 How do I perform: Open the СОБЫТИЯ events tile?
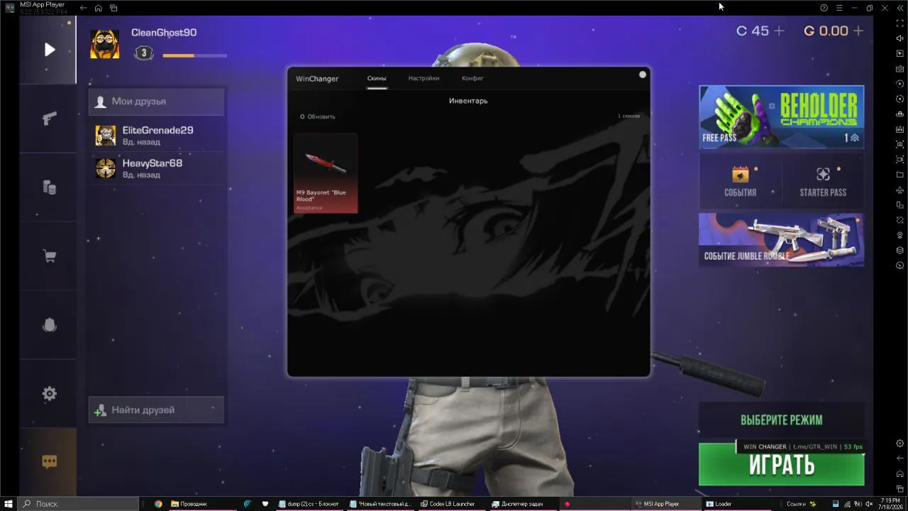click(x=740, y=182)
